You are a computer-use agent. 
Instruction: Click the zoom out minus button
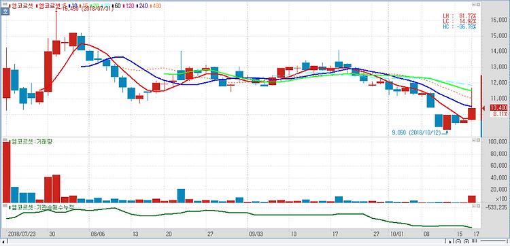[x=458, y=241]
